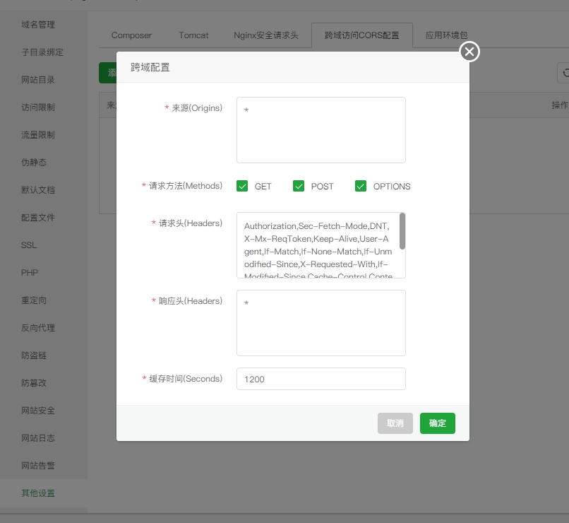Open 反向代理 sidebar item

coord(37,328)
